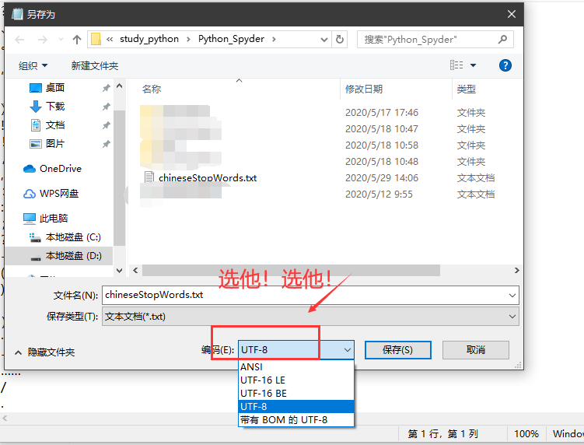Click the horizontal scrollbar thumb in file list
This screenshot has width=584, height=445.
291,271
